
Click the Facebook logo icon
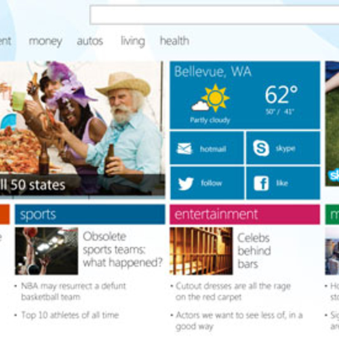click(x=261, y=183)
